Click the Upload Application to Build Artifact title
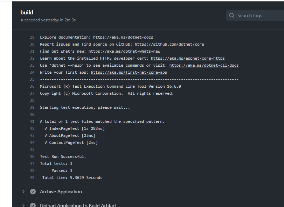The height and width of the screenshot is (207, 284). pyautogui.click(x=78, y=205)
